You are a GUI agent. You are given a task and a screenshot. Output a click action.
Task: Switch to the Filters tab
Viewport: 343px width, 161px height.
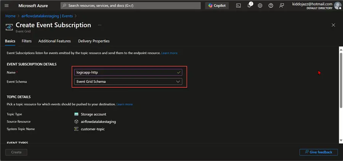pyautogui.click(x=27, y=41)
